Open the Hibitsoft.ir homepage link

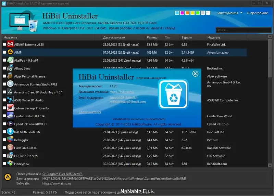coord(122,92)
